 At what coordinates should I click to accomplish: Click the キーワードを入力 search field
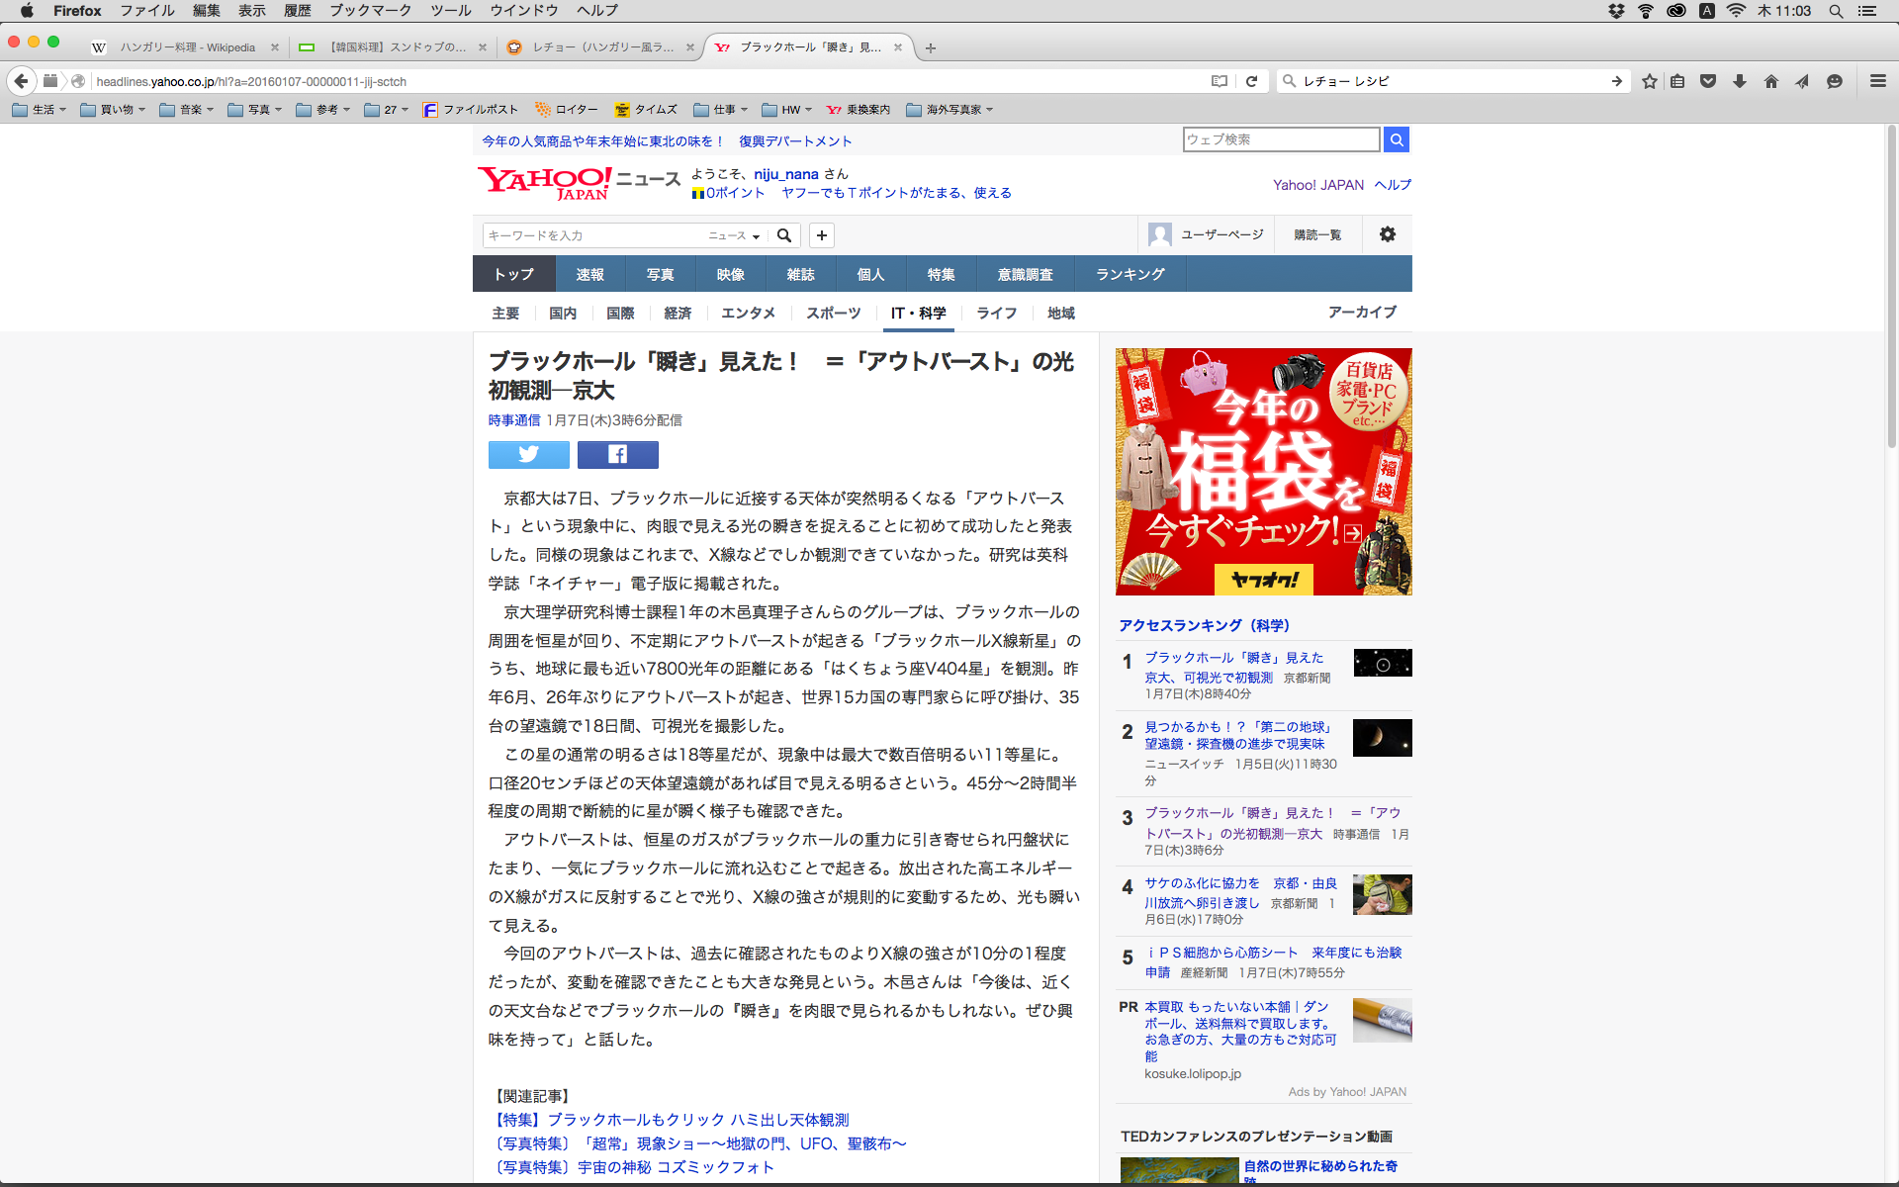point(593,235)
